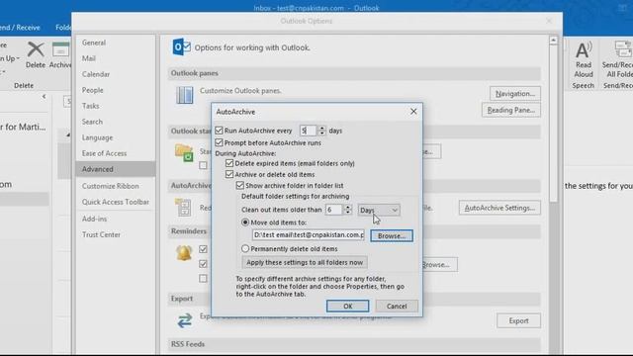633x356 pixels.
Task: Close the AutoArchive dialog with X
Action: point(413,112)
